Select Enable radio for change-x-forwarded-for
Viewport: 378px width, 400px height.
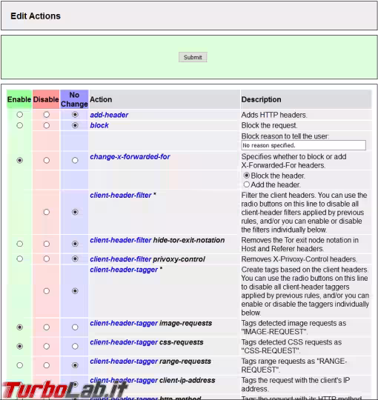pyautogui.click(x=20, y=160)
